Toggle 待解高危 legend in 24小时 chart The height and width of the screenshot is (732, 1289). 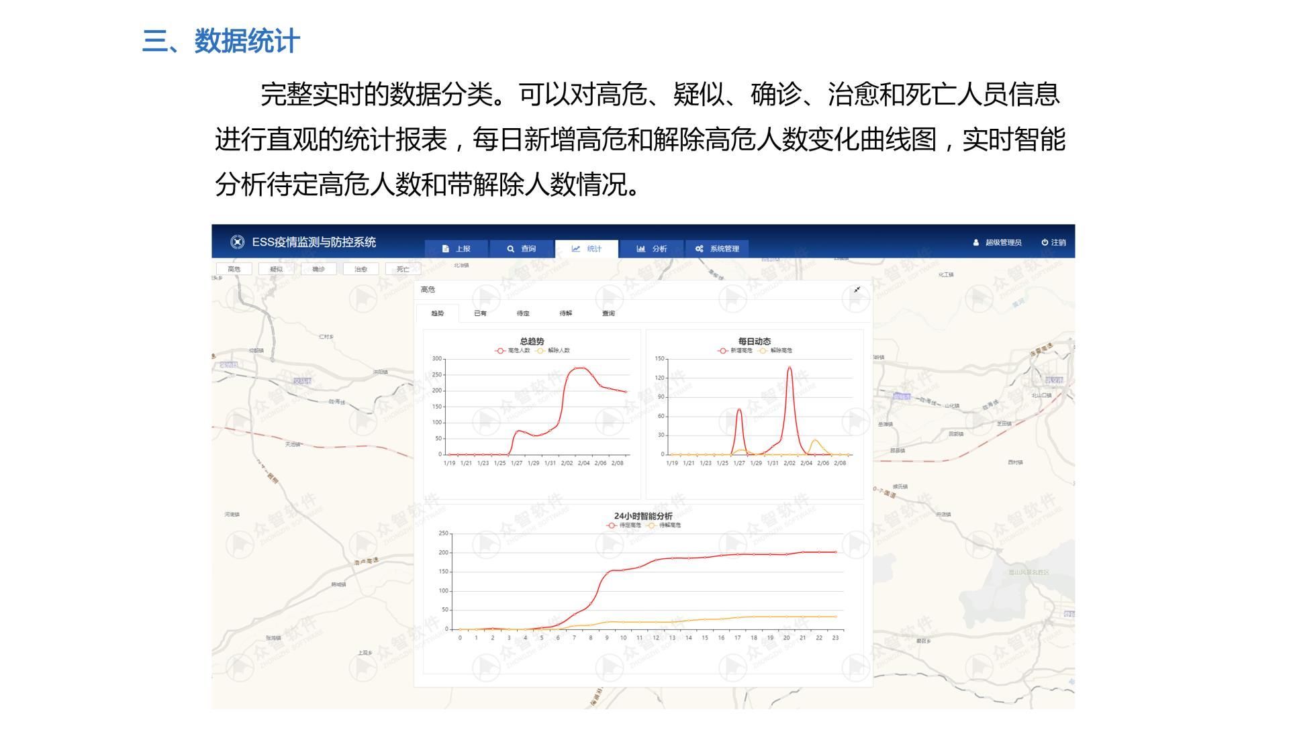point(663,525)
